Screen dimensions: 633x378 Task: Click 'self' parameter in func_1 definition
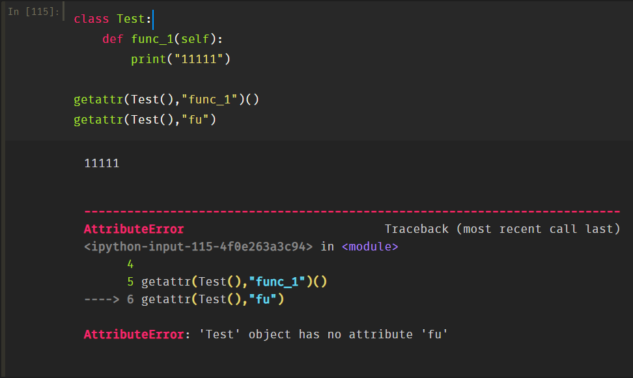[x=195, y=39]
